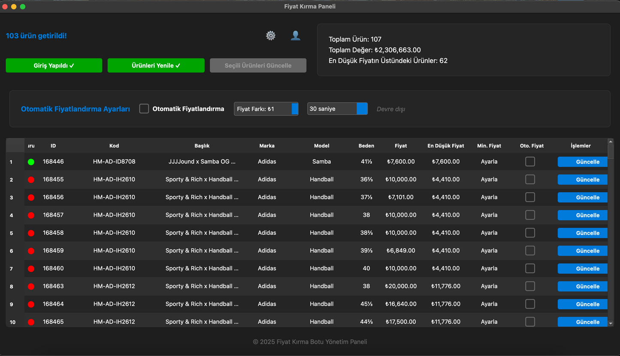This screenshot has height=356, width=620.
Task: Tick Oto. Fiyat checkbox for ID 168457
Action: tap(530, 215)
